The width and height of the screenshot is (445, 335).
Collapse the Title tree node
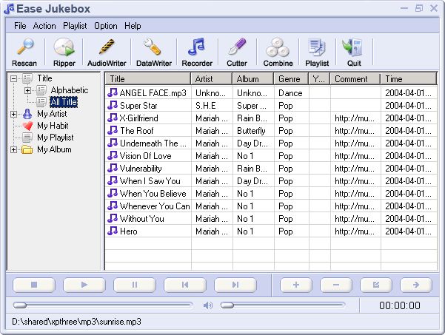point(13,78)
